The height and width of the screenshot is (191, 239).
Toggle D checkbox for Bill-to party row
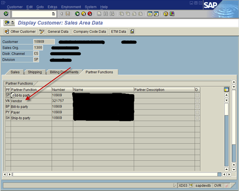197,107
